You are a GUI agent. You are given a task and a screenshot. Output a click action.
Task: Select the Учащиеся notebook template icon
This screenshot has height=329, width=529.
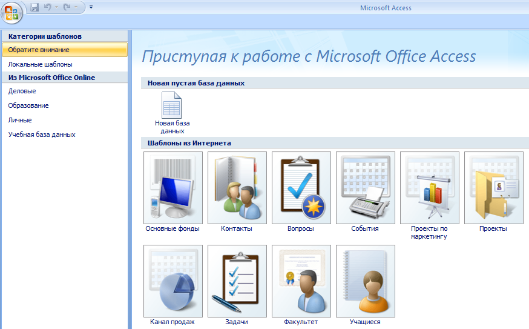tap(366, 281)
